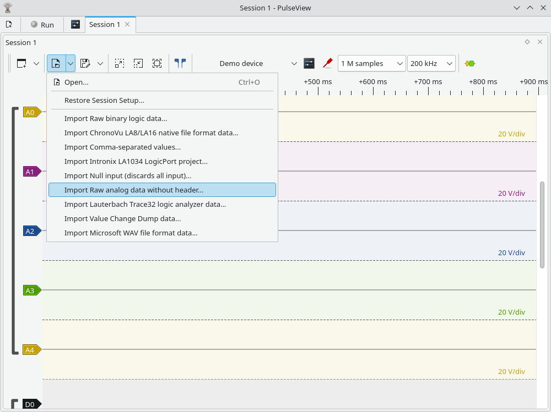Select Open... from the menu

pos(162,82)
